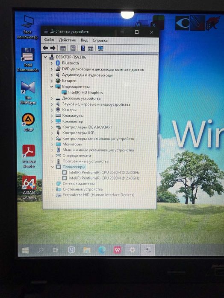The image size is (224, 298).
Task: Select 'Мониторы' tree row
Action: 72,144
